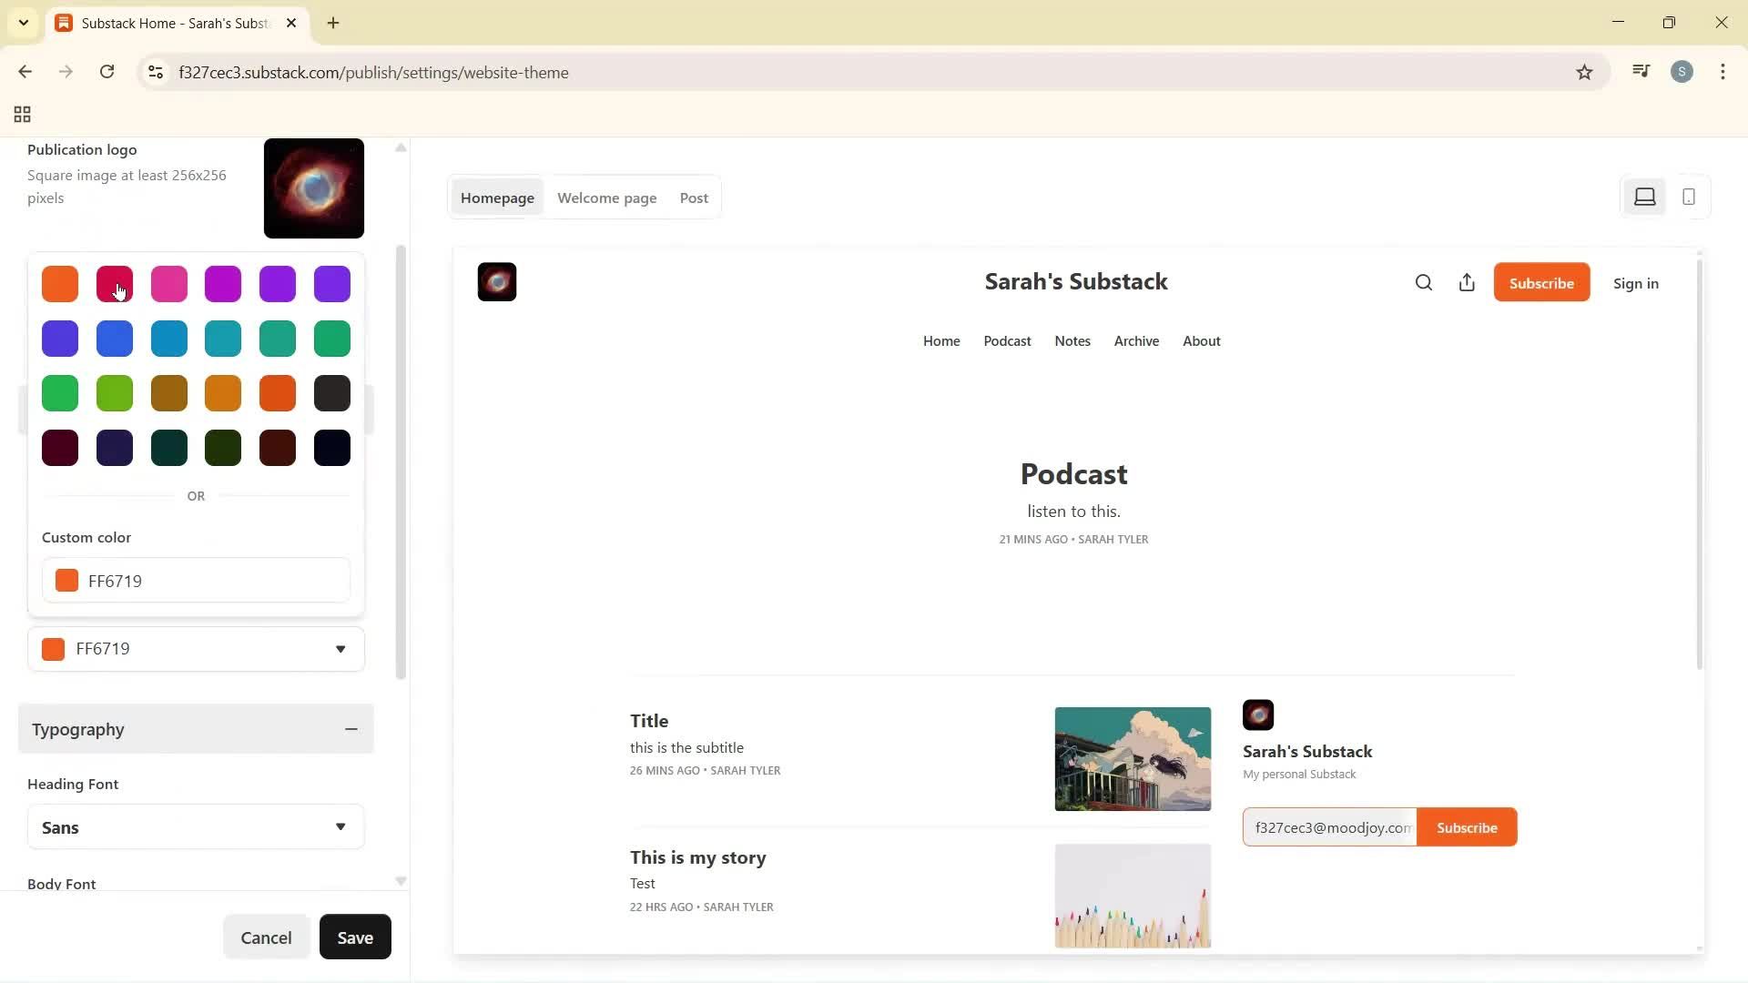Click the search icon in preview header

(1424, 283)
